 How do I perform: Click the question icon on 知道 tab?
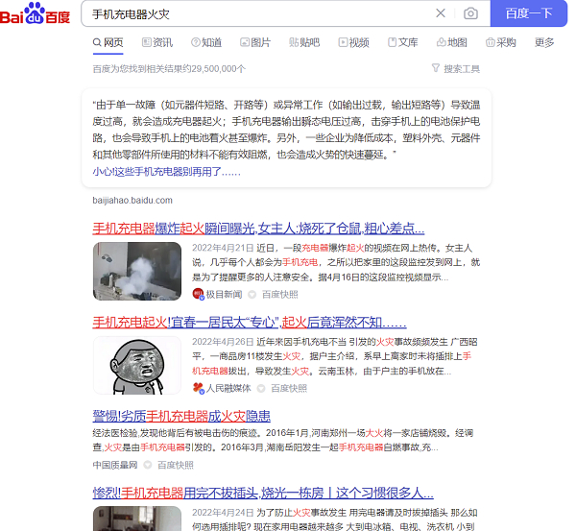tap(196, 42)
